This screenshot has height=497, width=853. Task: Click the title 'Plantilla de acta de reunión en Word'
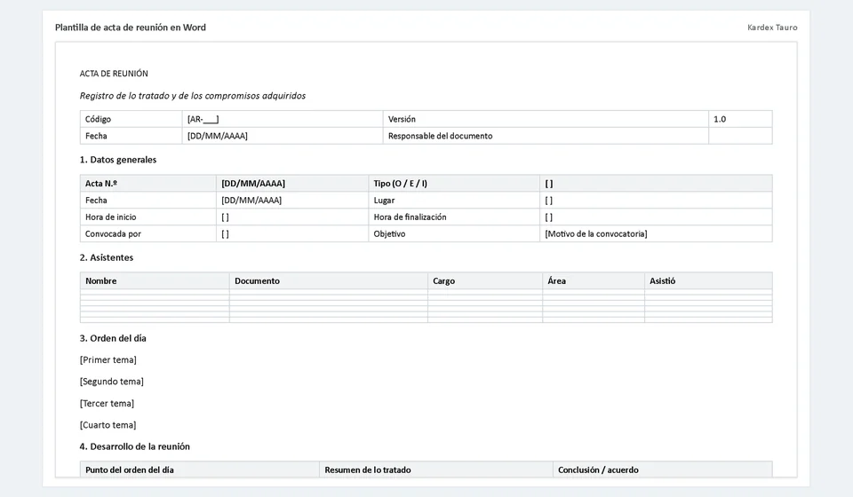coord(130,28)
